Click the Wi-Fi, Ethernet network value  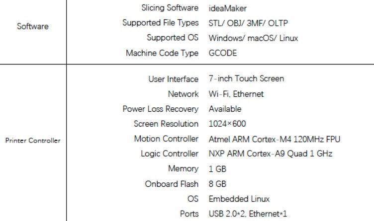tap(236, 94)
